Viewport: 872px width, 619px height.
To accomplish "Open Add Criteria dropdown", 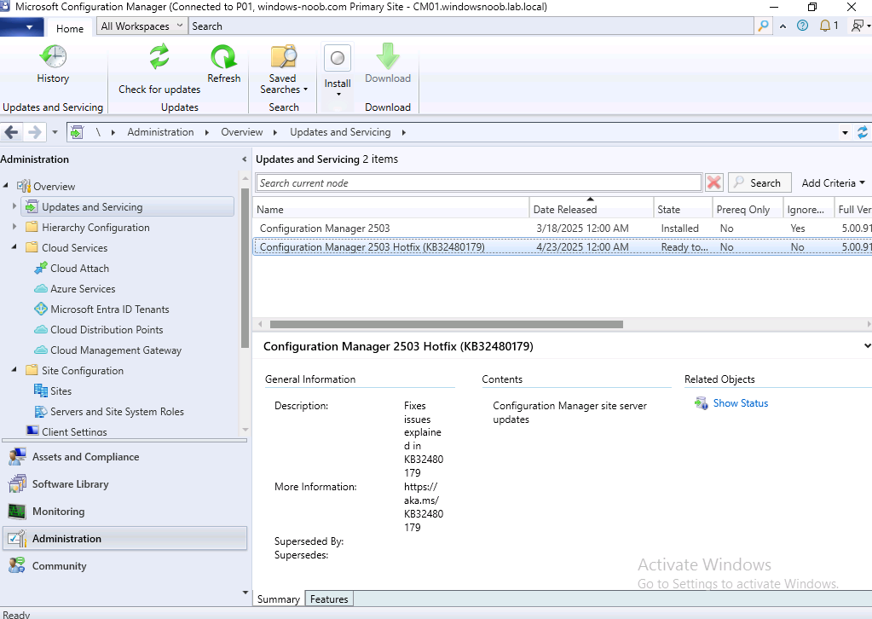I will (x=833, y=183).
